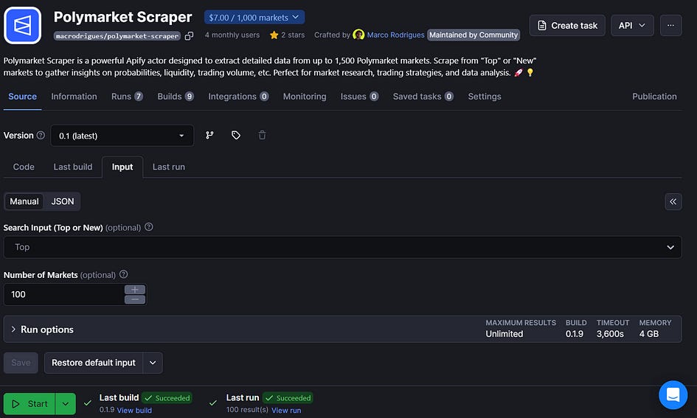Click the Save button
697x418 pixels.
(21, 363)
